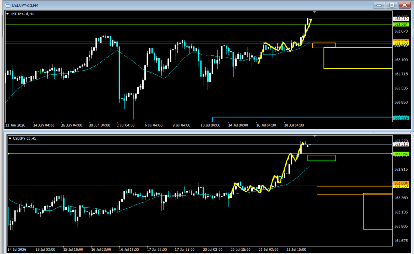Click the green 163.064 label on H4 chart

pyautogui.click(x=401, y=25)
